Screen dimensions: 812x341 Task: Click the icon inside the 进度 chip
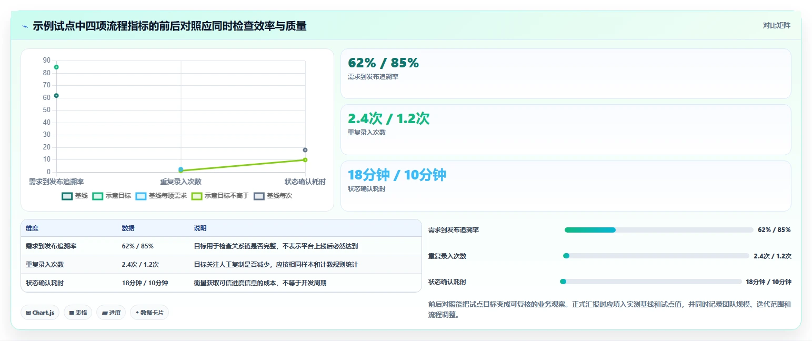point(105,313)
